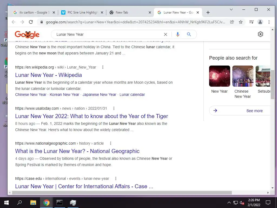Screen dimensions: 277x208
Task: Click the scroll down arrow
Action: pos(272,188)
